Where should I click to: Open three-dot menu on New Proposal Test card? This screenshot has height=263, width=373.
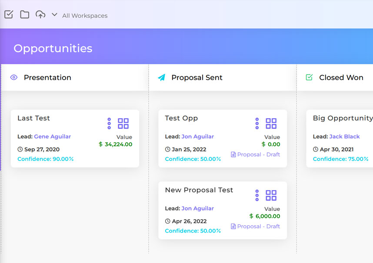tap(257, 195)
